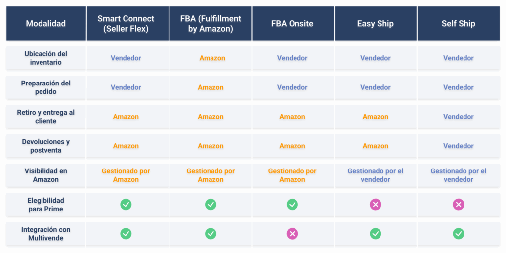This screenshot has height=253, width=506.
Task: Select the FBA (Fulfillment by Amazon) header
Action: point(211,24)
